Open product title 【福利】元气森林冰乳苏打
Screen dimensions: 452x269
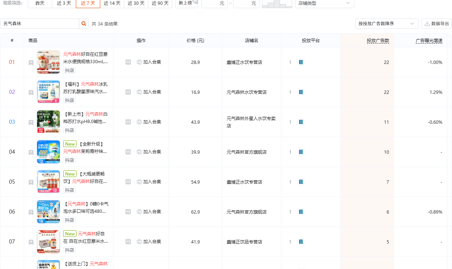pyautogui.click(x=85, y=88)
